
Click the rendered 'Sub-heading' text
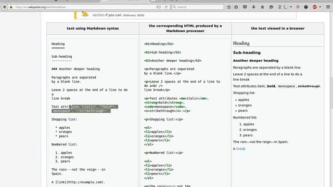[247, 52]
